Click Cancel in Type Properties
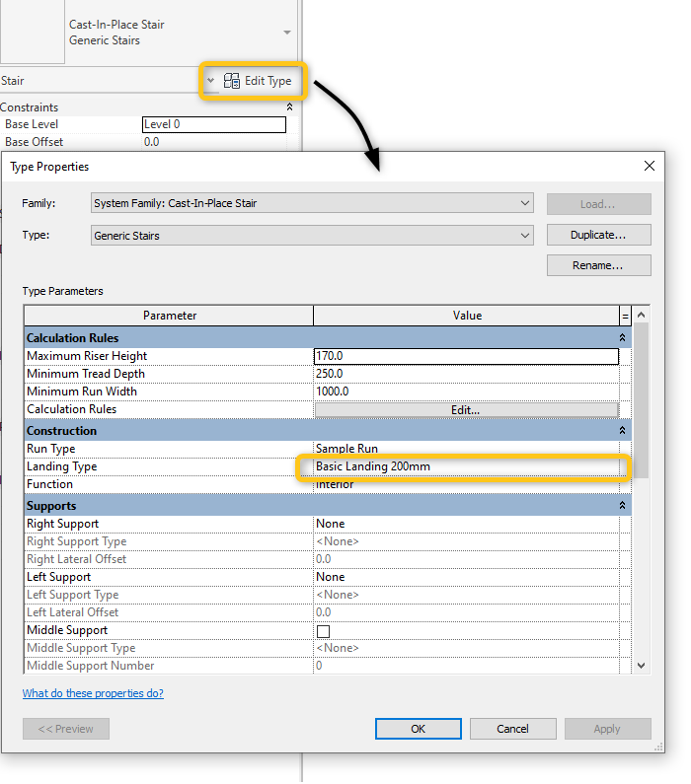This screenshot has width=691, height=784. point(513,729)
